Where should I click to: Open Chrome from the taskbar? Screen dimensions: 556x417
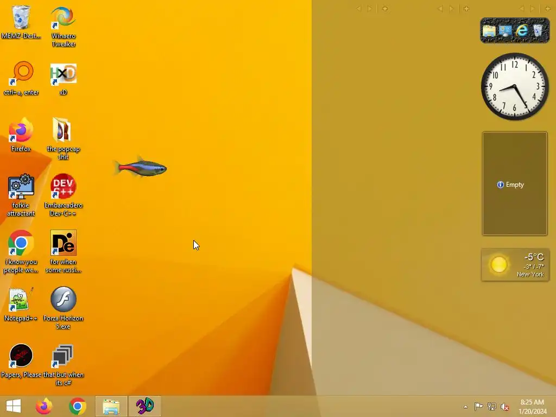pyautogui.click(x=78, y=406)
